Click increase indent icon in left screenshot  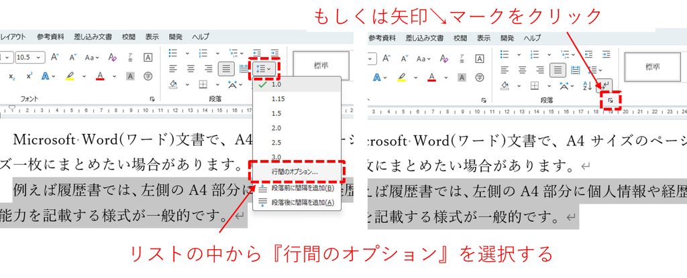[x=274, y=54]
